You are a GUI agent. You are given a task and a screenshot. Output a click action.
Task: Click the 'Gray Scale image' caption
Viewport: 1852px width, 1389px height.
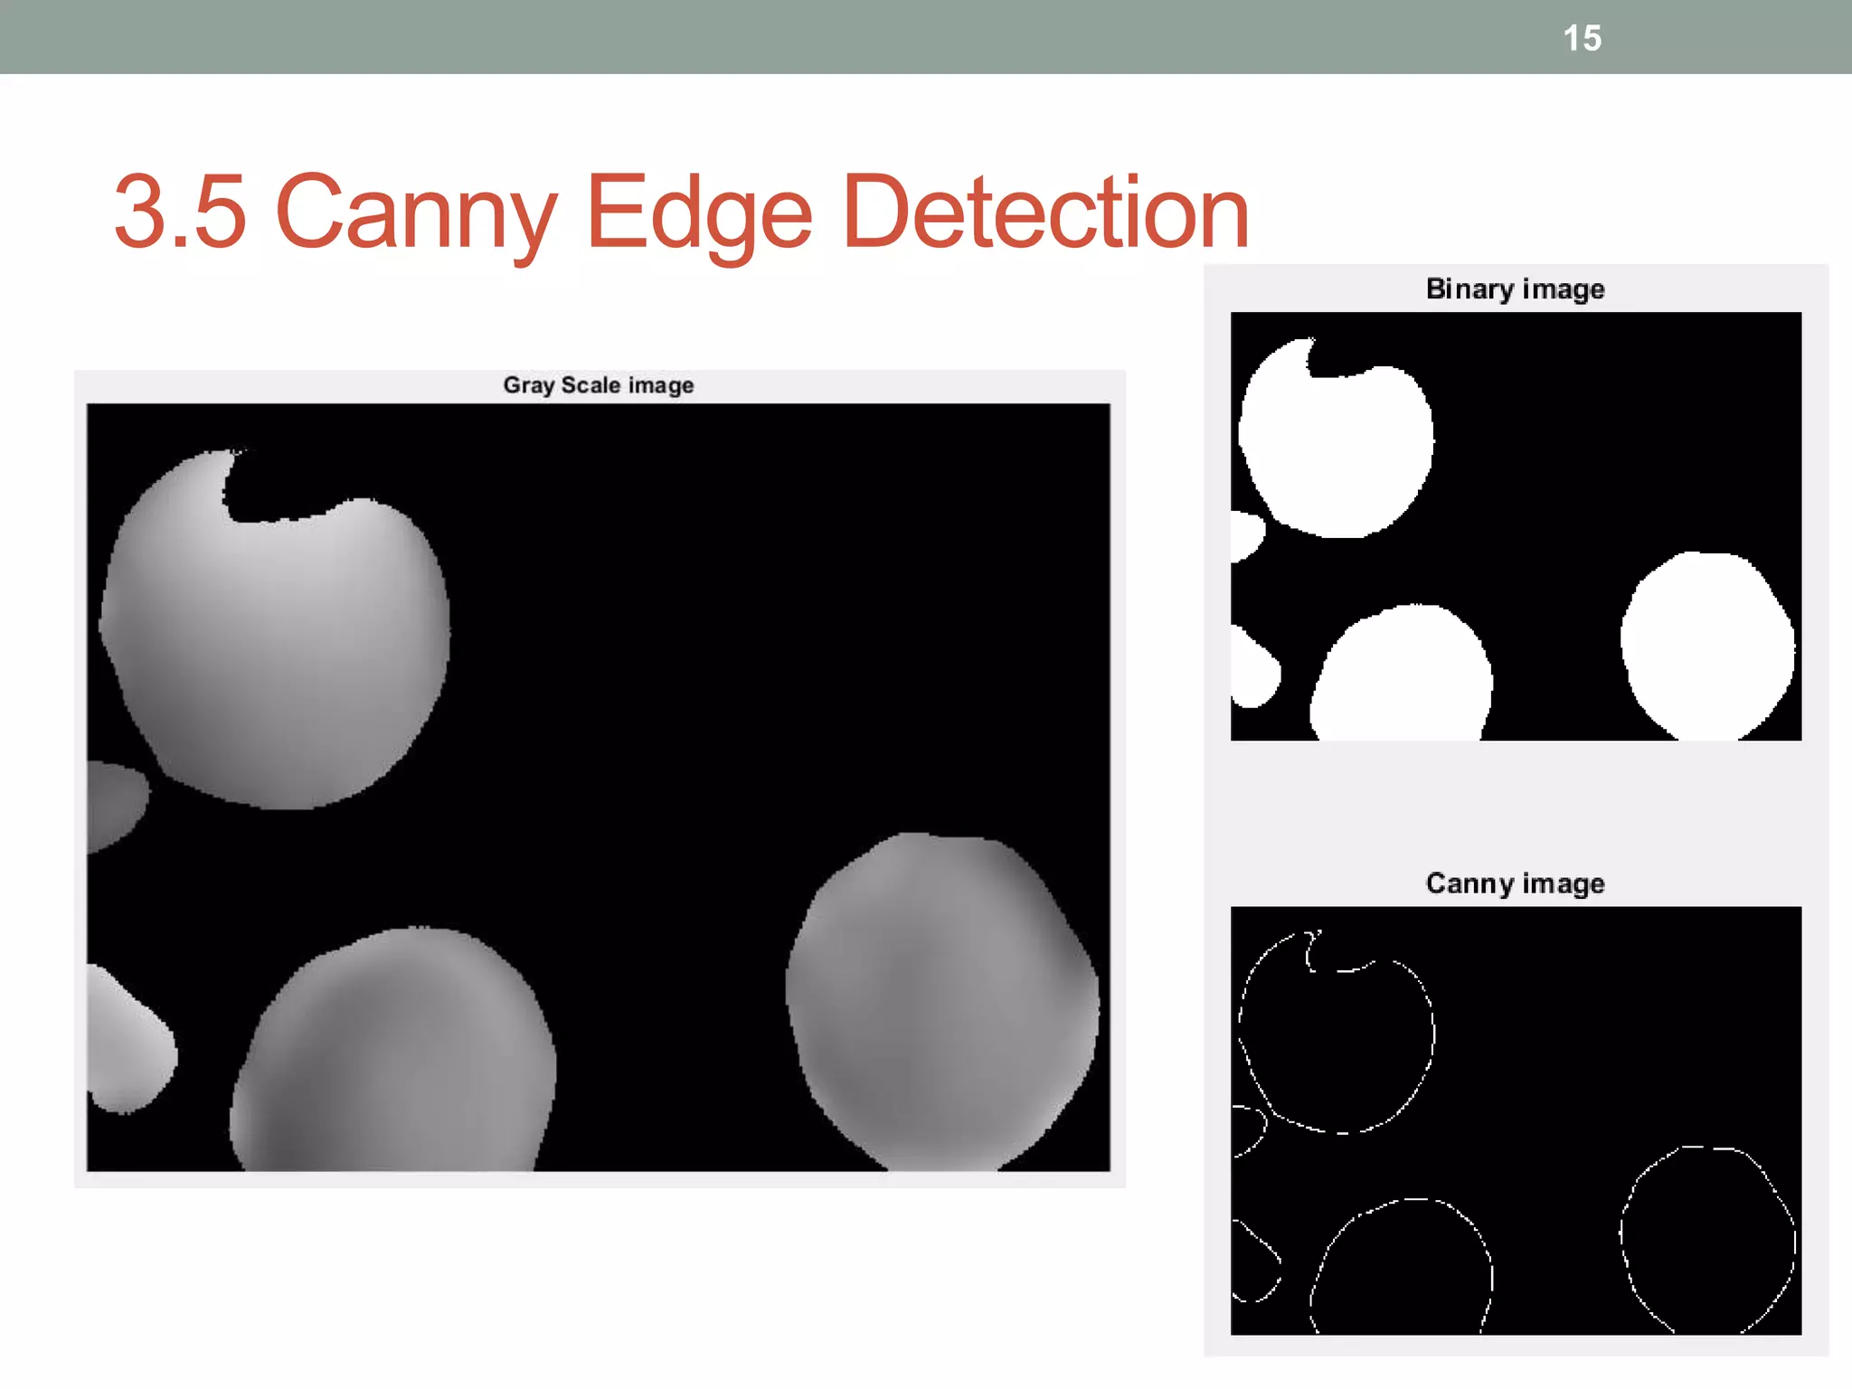pos(599,385)
